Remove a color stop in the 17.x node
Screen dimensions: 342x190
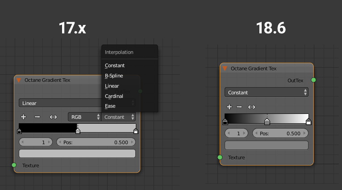38,117
